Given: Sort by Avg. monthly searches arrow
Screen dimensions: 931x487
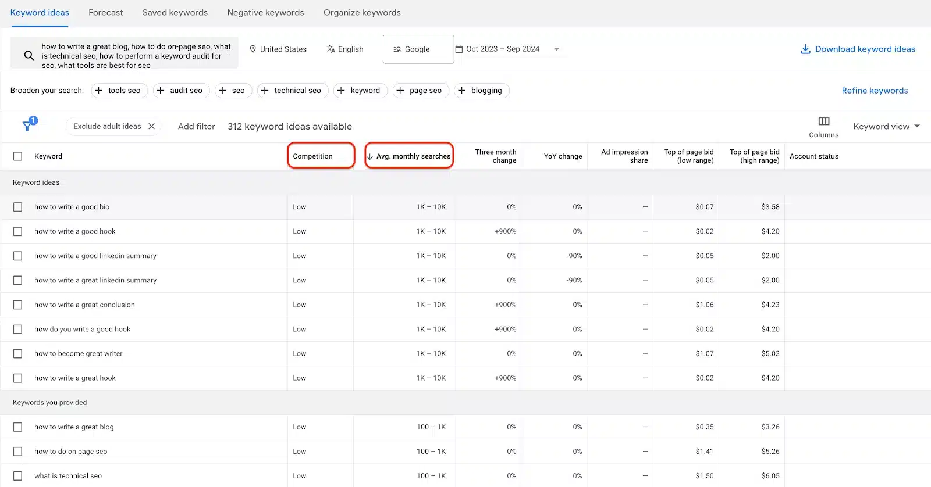Looking at the screenshot, I should [x=369, y=156].
